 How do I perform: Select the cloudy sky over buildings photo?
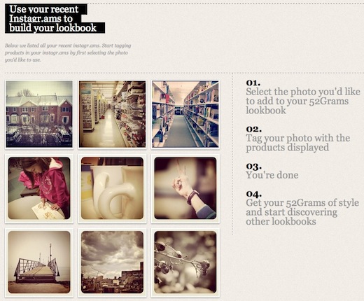112,262
